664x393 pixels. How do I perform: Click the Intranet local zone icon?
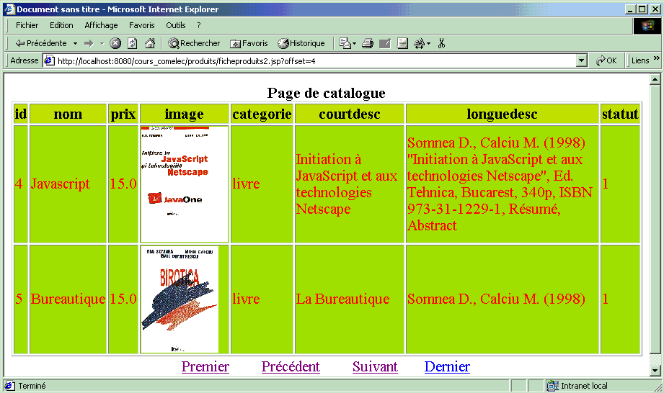coord(553,385)
